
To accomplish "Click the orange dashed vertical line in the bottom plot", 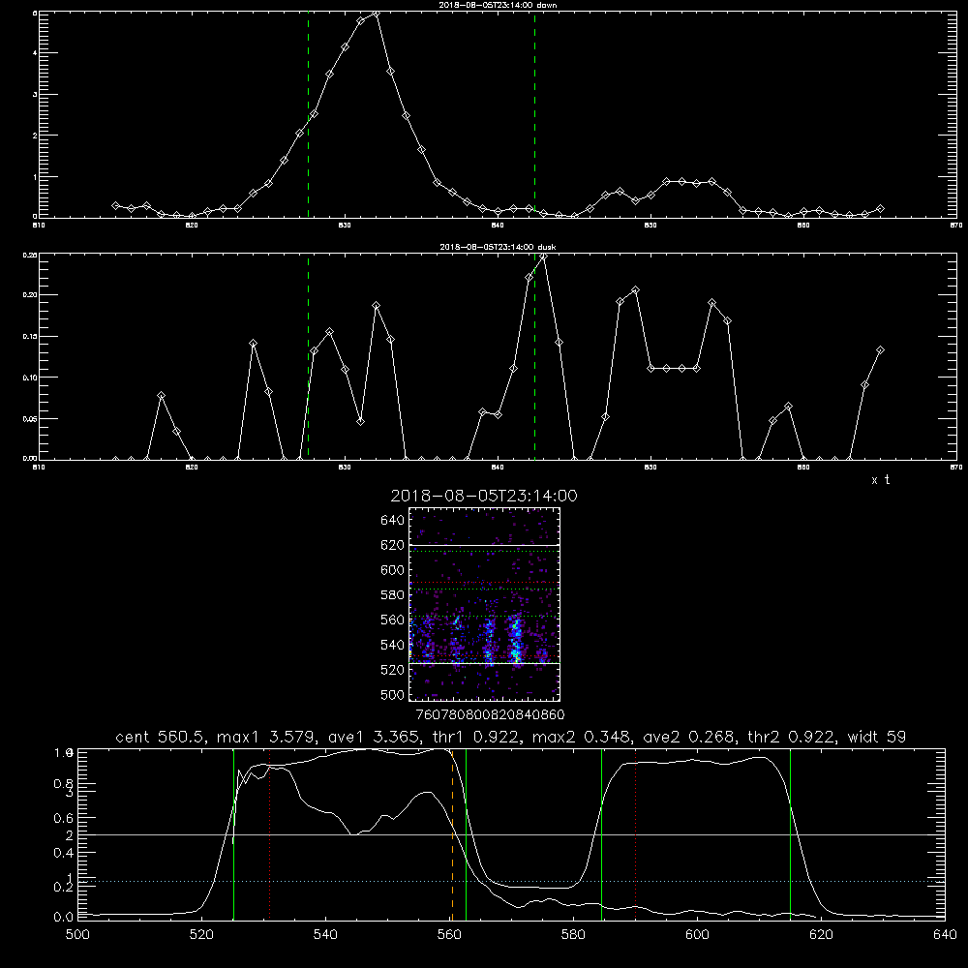I will point(452,834).
